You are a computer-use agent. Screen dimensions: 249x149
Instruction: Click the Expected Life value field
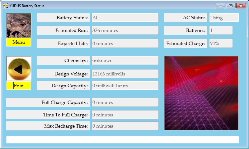click(125, 43)
